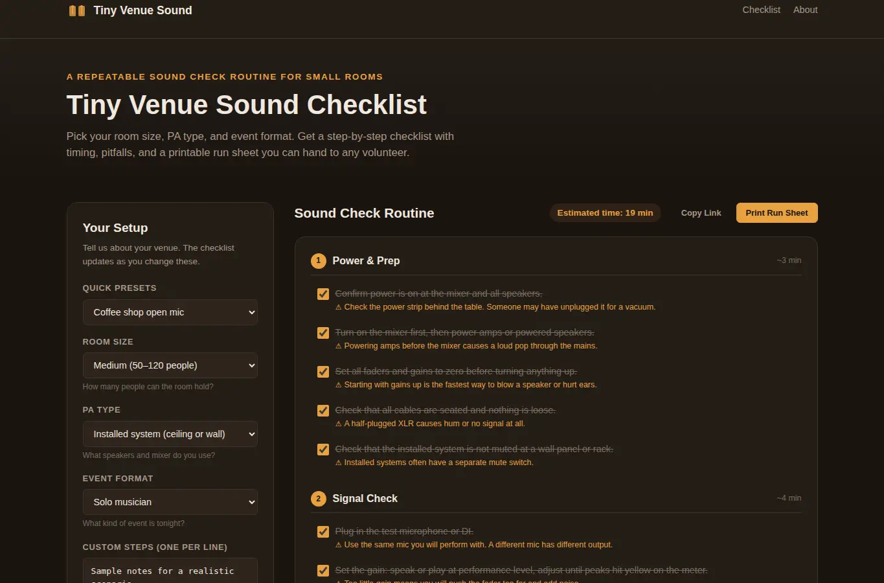Click the Power & Prep section heading
This screenshot has height=583, width=884.
click(366, 260)
